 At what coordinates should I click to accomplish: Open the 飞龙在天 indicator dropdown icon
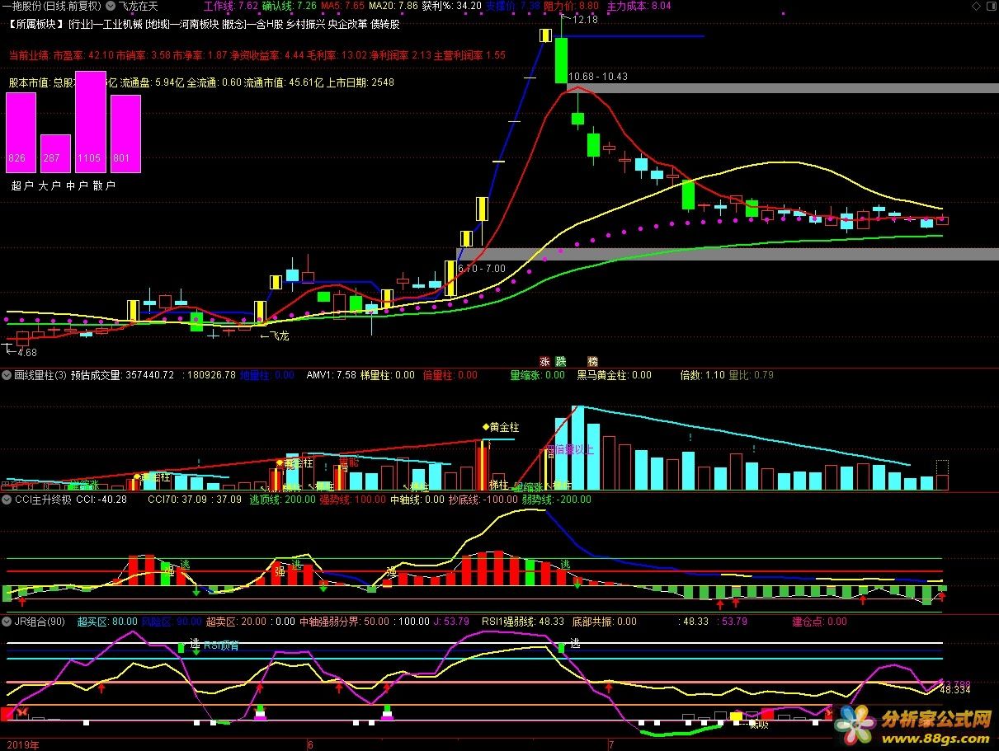[x=112, y=6]
